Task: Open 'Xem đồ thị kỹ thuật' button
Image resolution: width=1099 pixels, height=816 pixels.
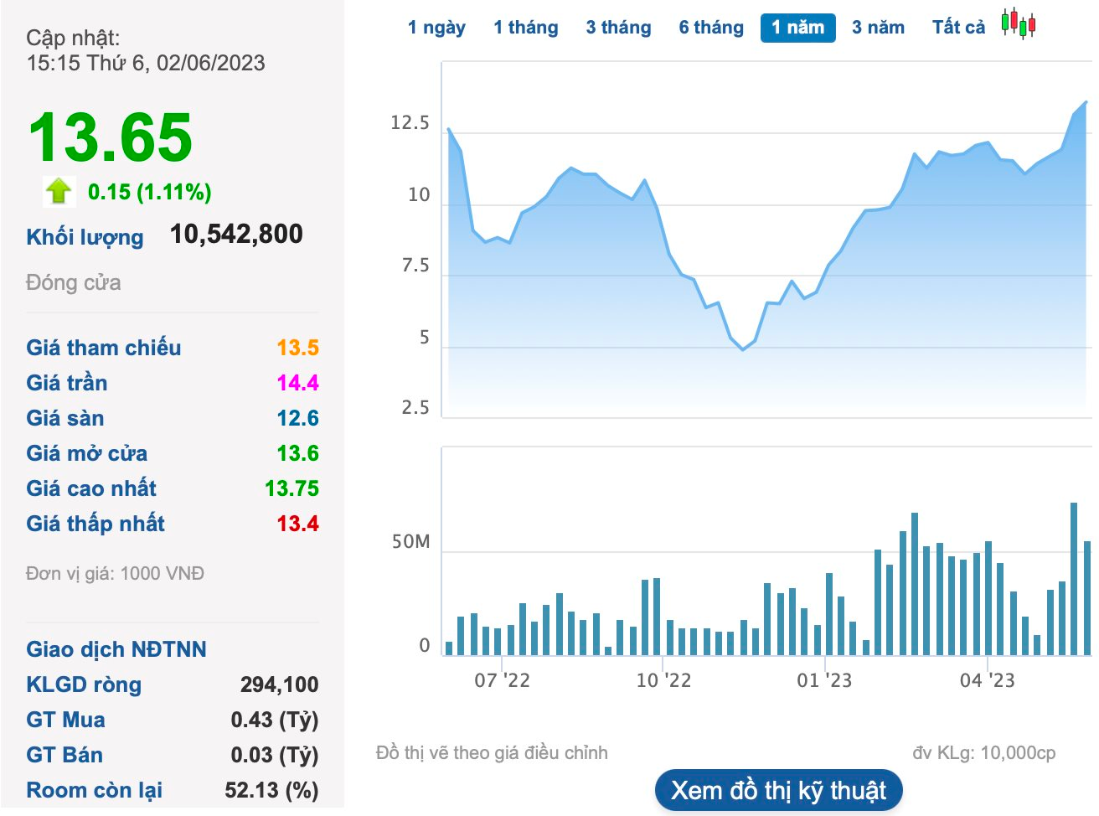Action: point(778,790)
